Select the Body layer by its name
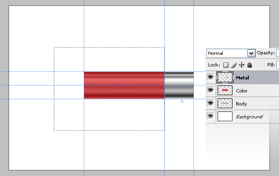The image size is (279, 176). (241, 104)
